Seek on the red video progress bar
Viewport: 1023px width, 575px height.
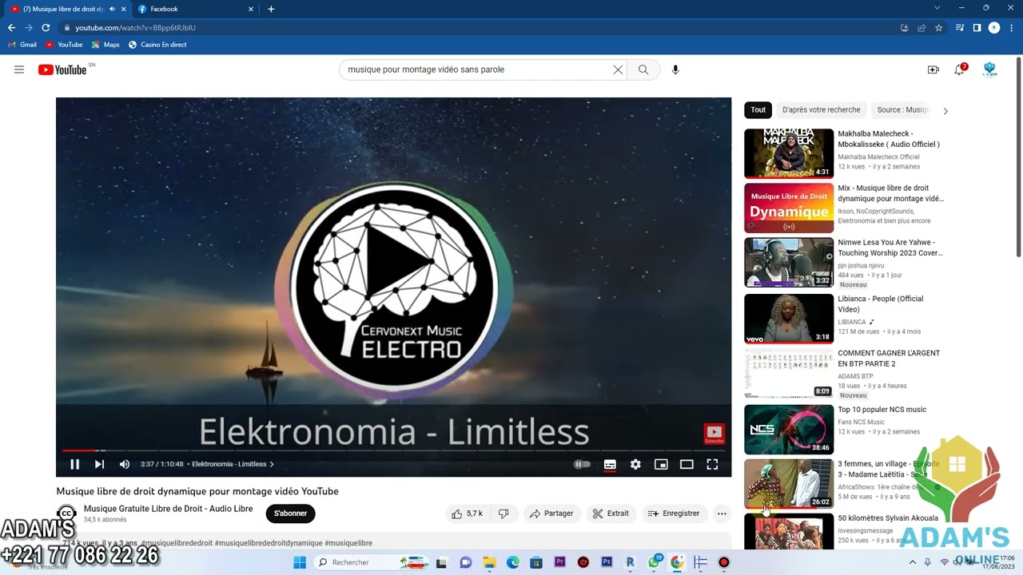(x=393, y=450)
